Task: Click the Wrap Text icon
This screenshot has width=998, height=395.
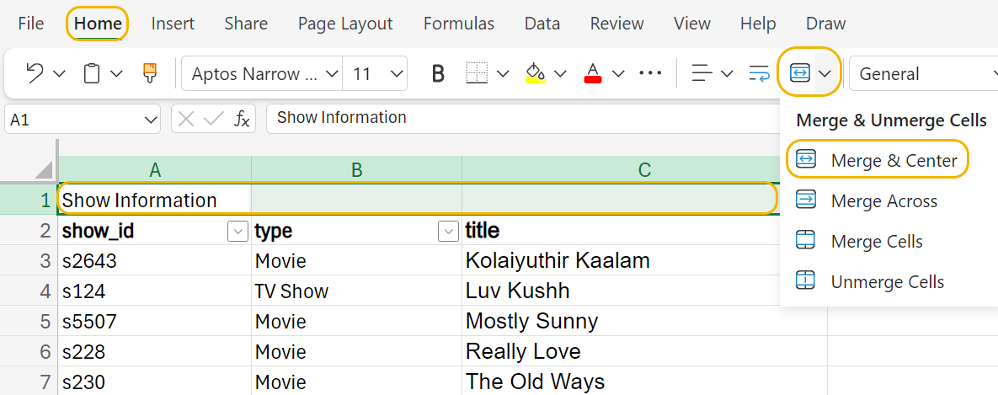Action: pyautogui.click(x=759, y=74)
